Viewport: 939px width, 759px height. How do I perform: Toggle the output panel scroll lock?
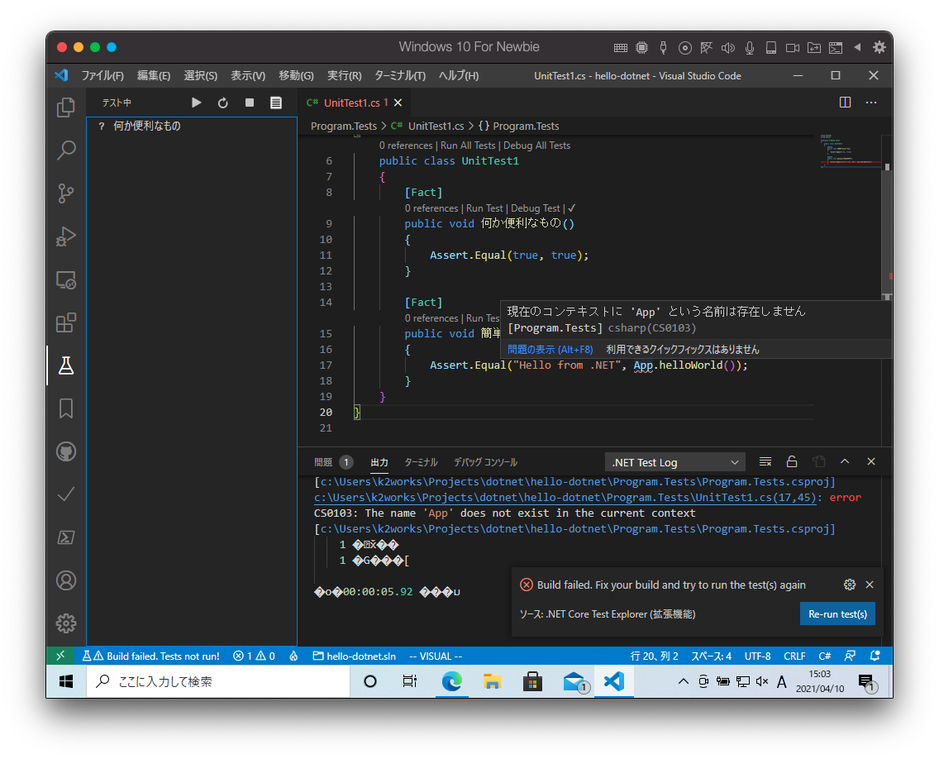click(x=792, y=462)
